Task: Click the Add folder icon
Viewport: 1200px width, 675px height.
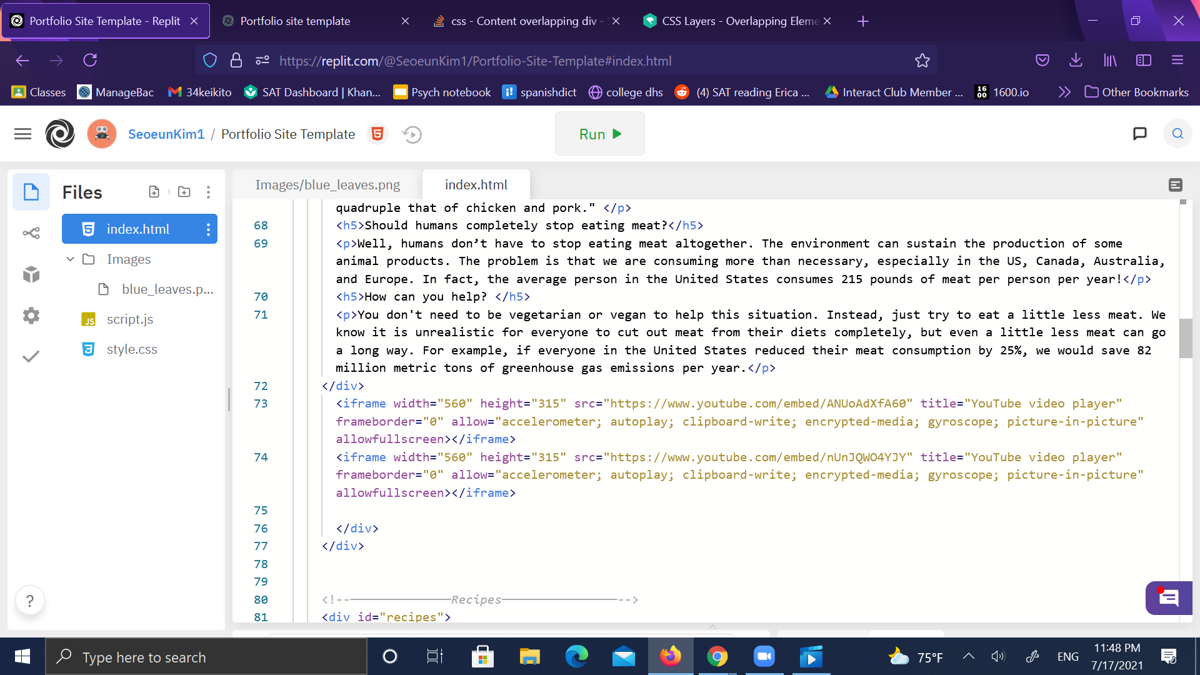Action: click(184, 192)
